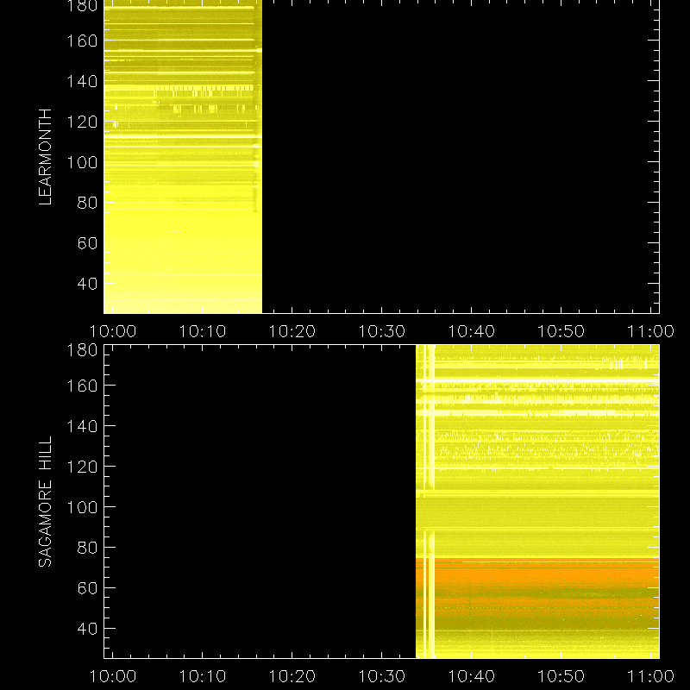Pick the 140 tick label on the Sagamore Hill plot
Image resolution: width=690 pixels, height=690 pixels.
point(82,426)
